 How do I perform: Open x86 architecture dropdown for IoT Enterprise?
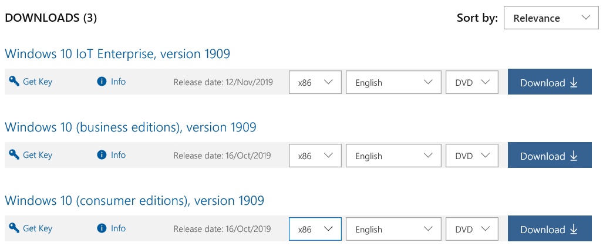pyautogui.click(x=315, y=82)
